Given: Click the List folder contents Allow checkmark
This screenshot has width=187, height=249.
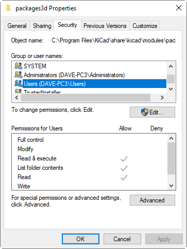Looking at the screenshot, I should click(124, 168).
